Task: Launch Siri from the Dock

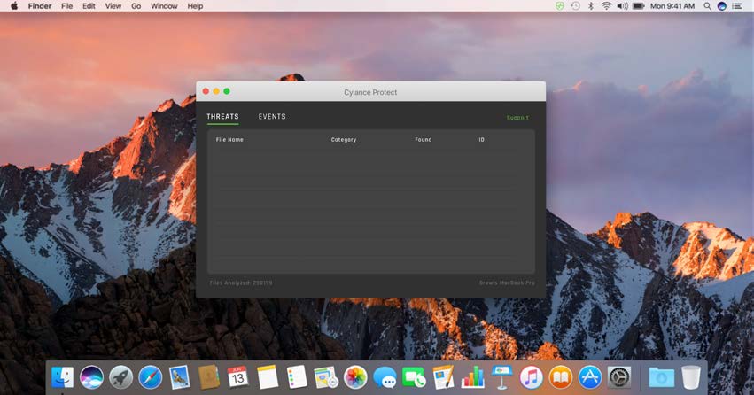Action: pos(91,376)
